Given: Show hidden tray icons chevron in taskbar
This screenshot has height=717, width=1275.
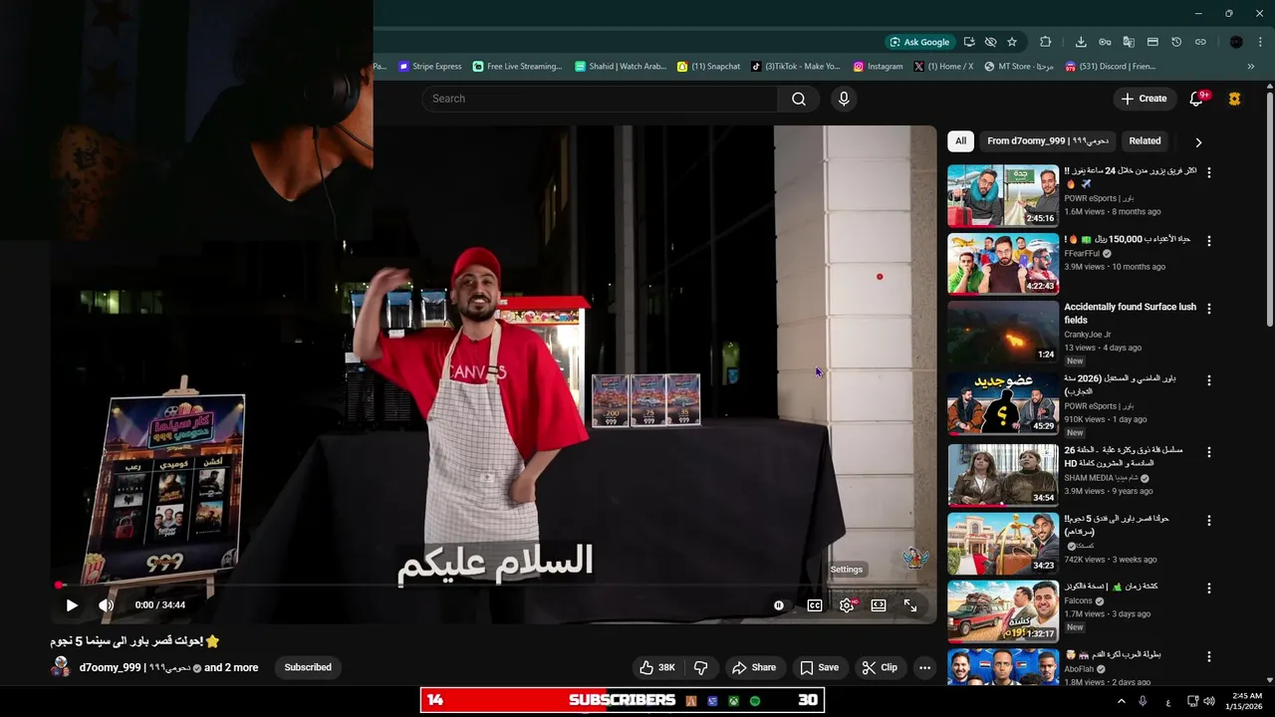Looking at the screenshot, I should (1121, 701).
